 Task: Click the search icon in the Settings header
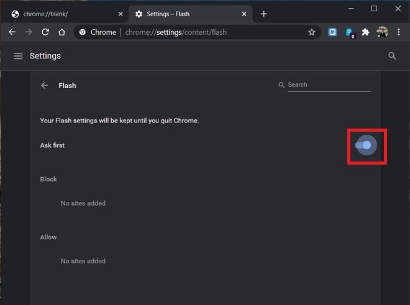coord(392,56)
